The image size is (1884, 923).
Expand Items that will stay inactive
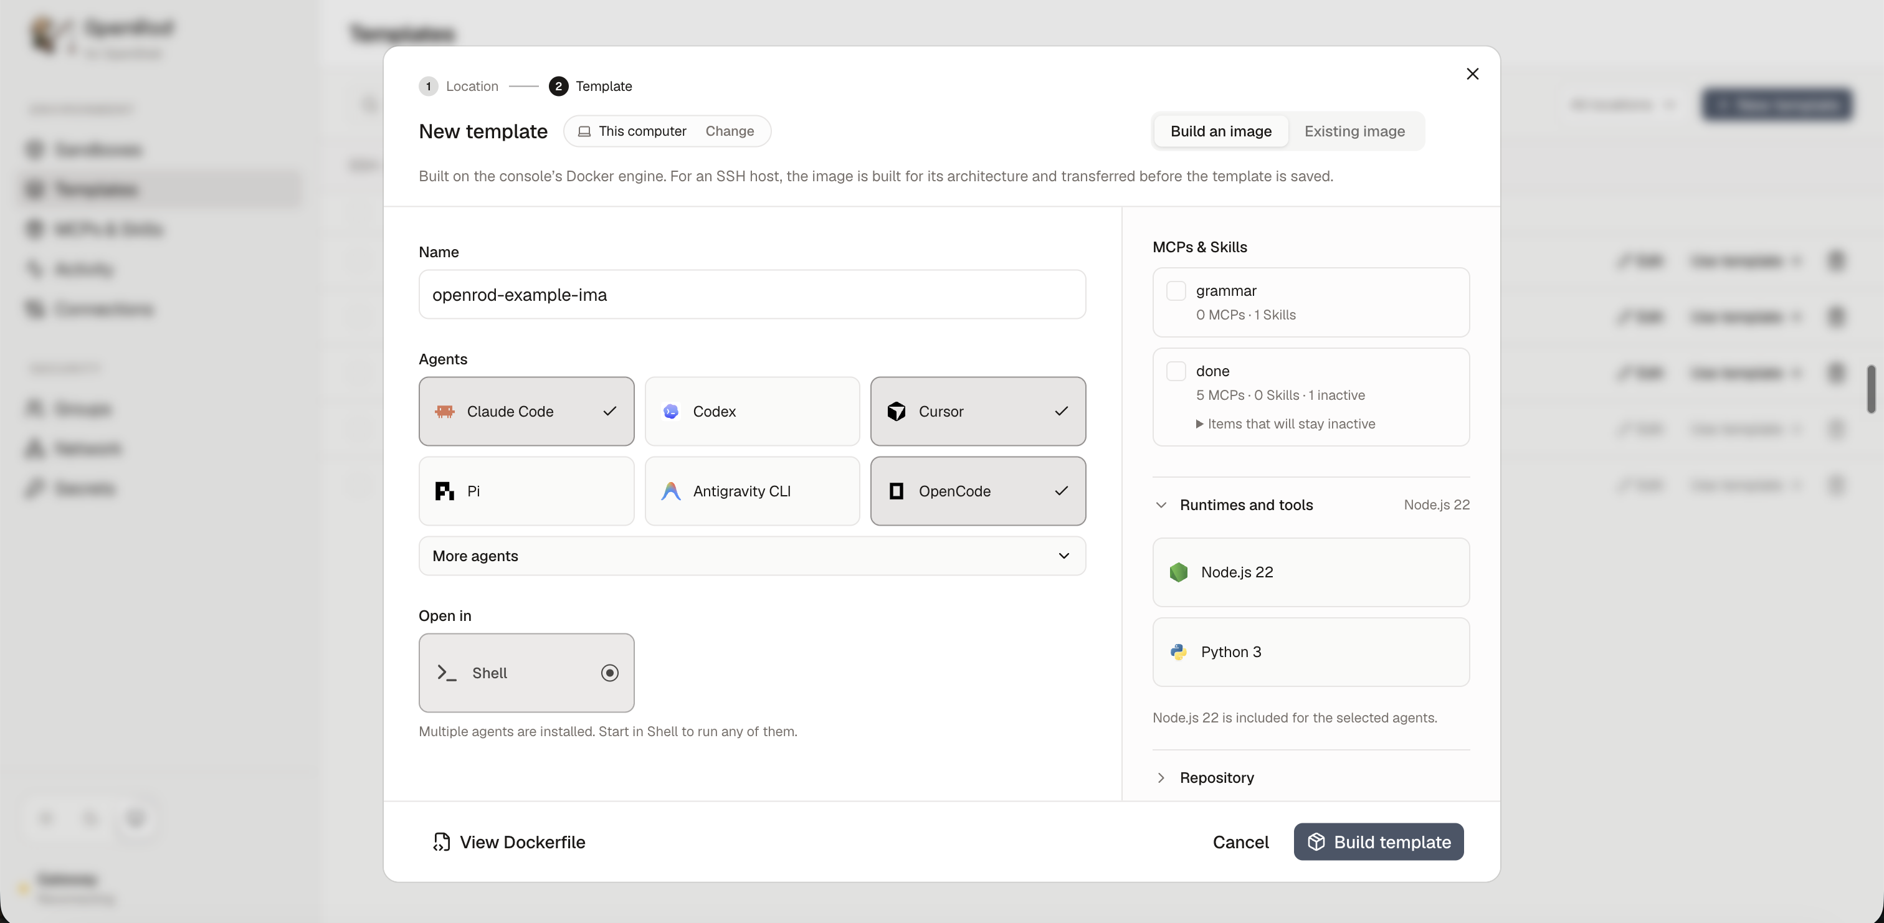point(1285,424)
